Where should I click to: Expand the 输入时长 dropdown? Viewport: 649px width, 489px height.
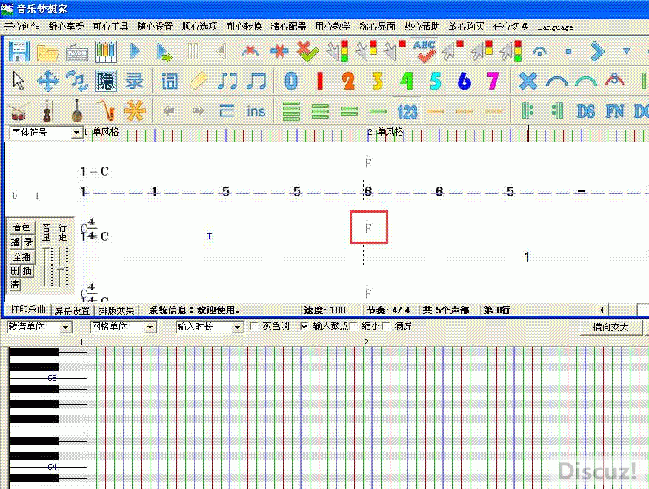237,327
